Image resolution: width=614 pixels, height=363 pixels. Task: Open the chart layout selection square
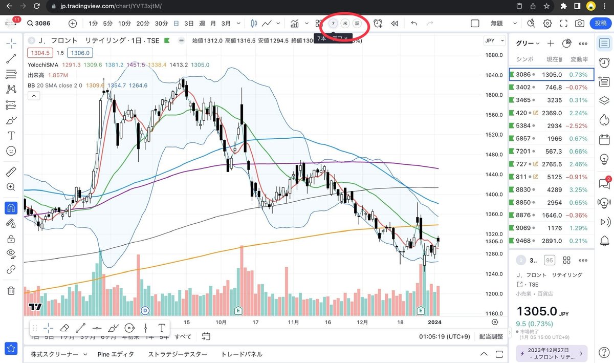click(x=475, y=24)
